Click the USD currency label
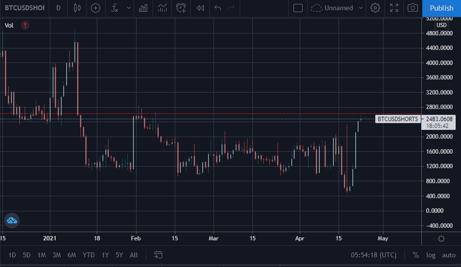461x267 pixels. pyautogui.click(x=441, y=25)
